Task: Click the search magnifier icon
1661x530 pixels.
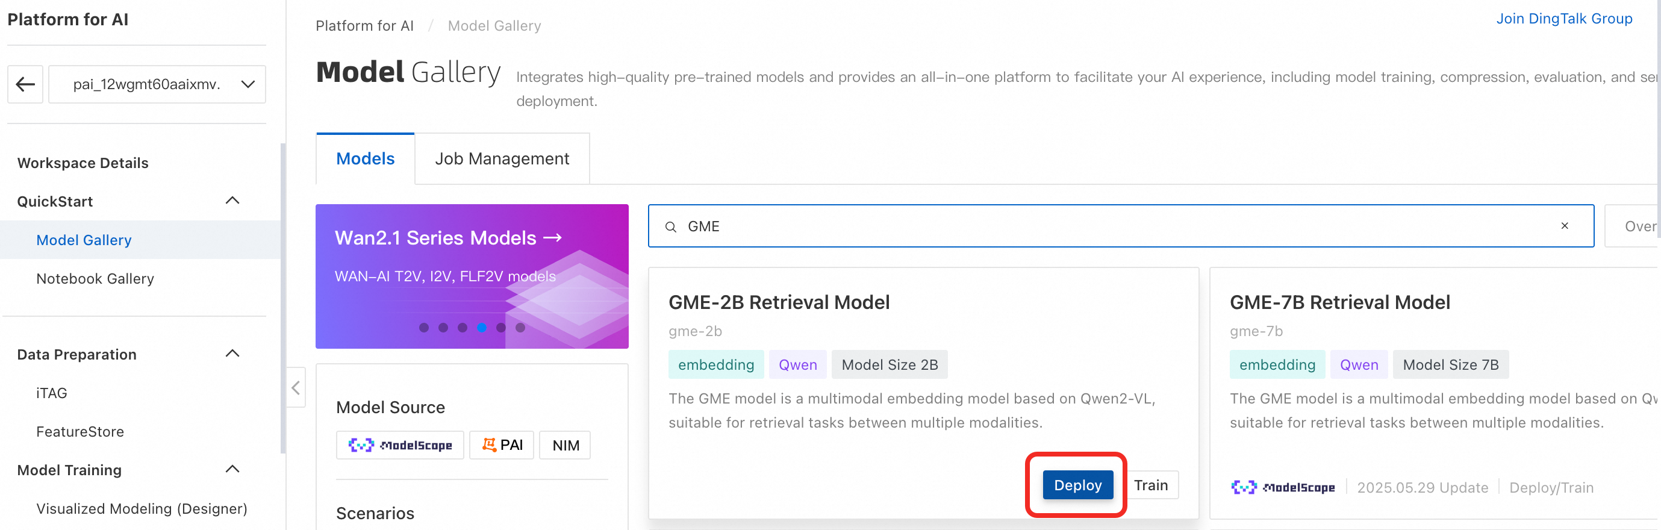Action: tap(670, 227)
